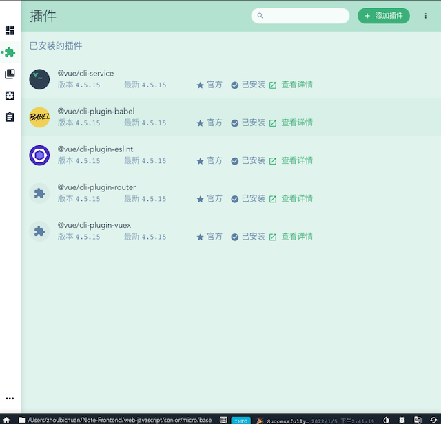Toggle dark mode icon in status bar

[x=386, y=420]
